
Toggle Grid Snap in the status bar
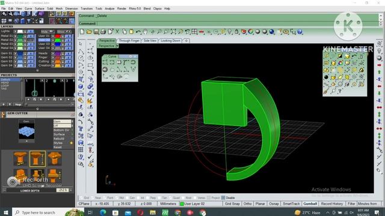(x=232, y=204)
